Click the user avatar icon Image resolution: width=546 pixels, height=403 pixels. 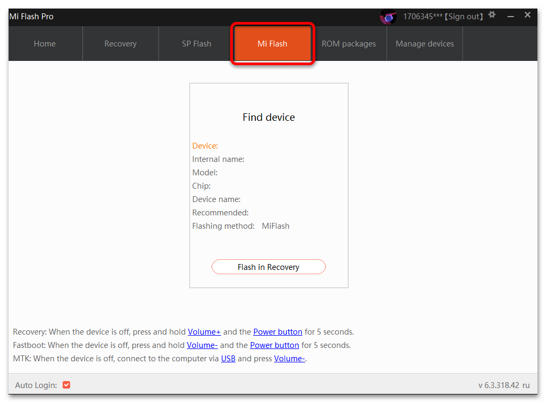point(388,17)
